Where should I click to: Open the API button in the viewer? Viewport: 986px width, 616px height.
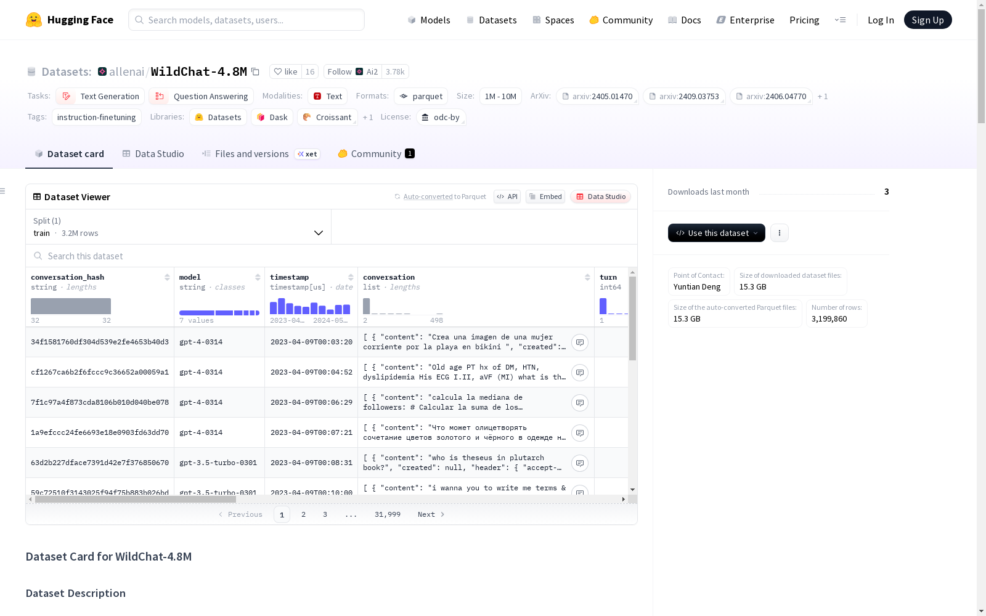507,197
